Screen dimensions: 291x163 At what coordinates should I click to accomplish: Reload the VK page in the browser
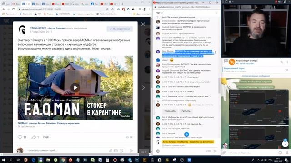[x=13, y=9]
